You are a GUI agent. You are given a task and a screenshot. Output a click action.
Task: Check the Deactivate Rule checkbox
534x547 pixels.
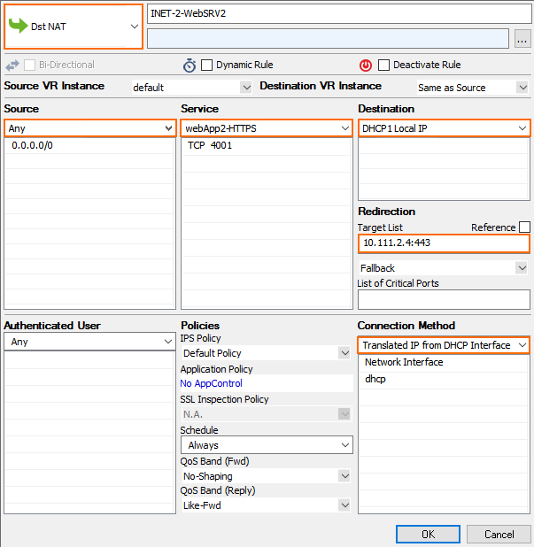click(383, 65)
